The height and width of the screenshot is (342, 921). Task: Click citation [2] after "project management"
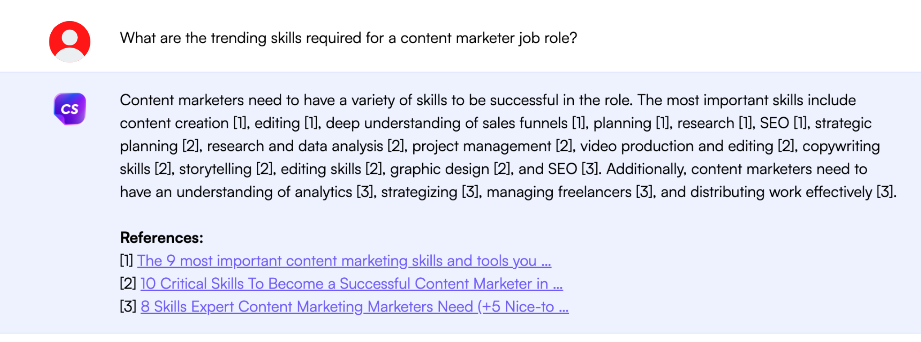coord(564,146)
